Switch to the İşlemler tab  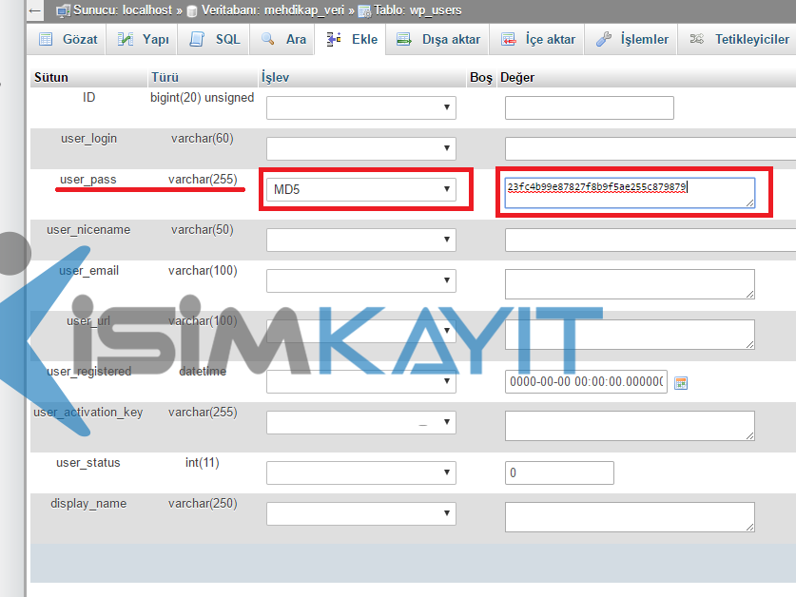(x=631, y=39)
